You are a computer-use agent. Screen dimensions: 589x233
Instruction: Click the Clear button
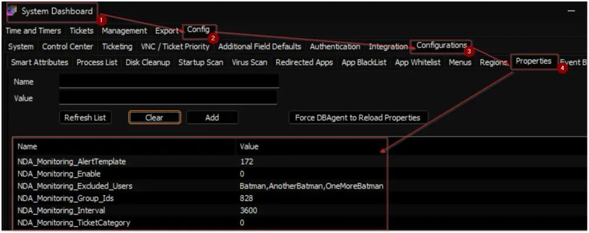coord(154,117)
